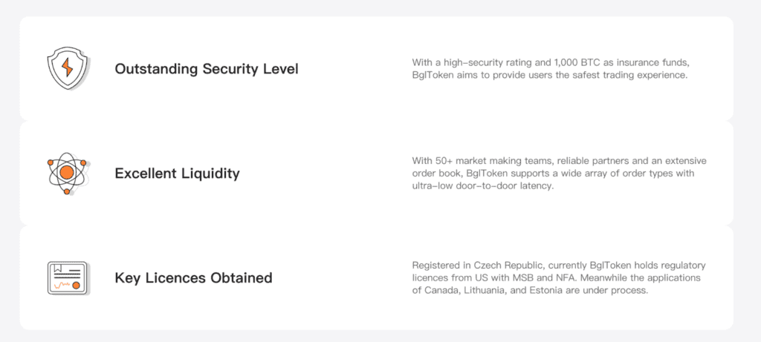This screenshot has height=342, width=761.
Task: Click the bookmark ribbon on certificate icon
Action: (58, 268)
